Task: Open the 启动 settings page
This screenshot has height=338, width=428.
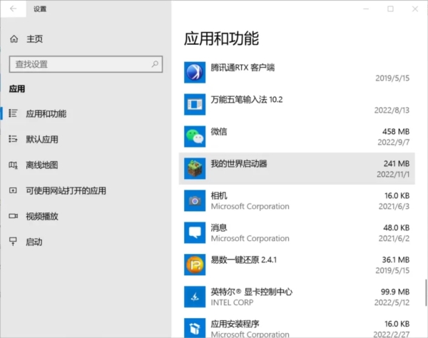Action: coord(34,242)
